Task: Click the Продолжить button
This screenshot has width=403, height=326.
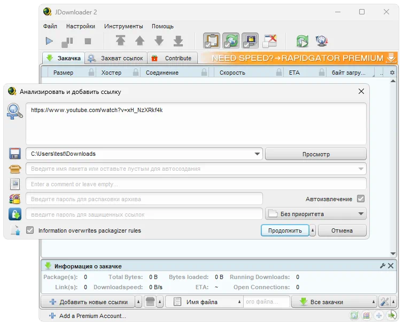Action: (x=285, y=230)
